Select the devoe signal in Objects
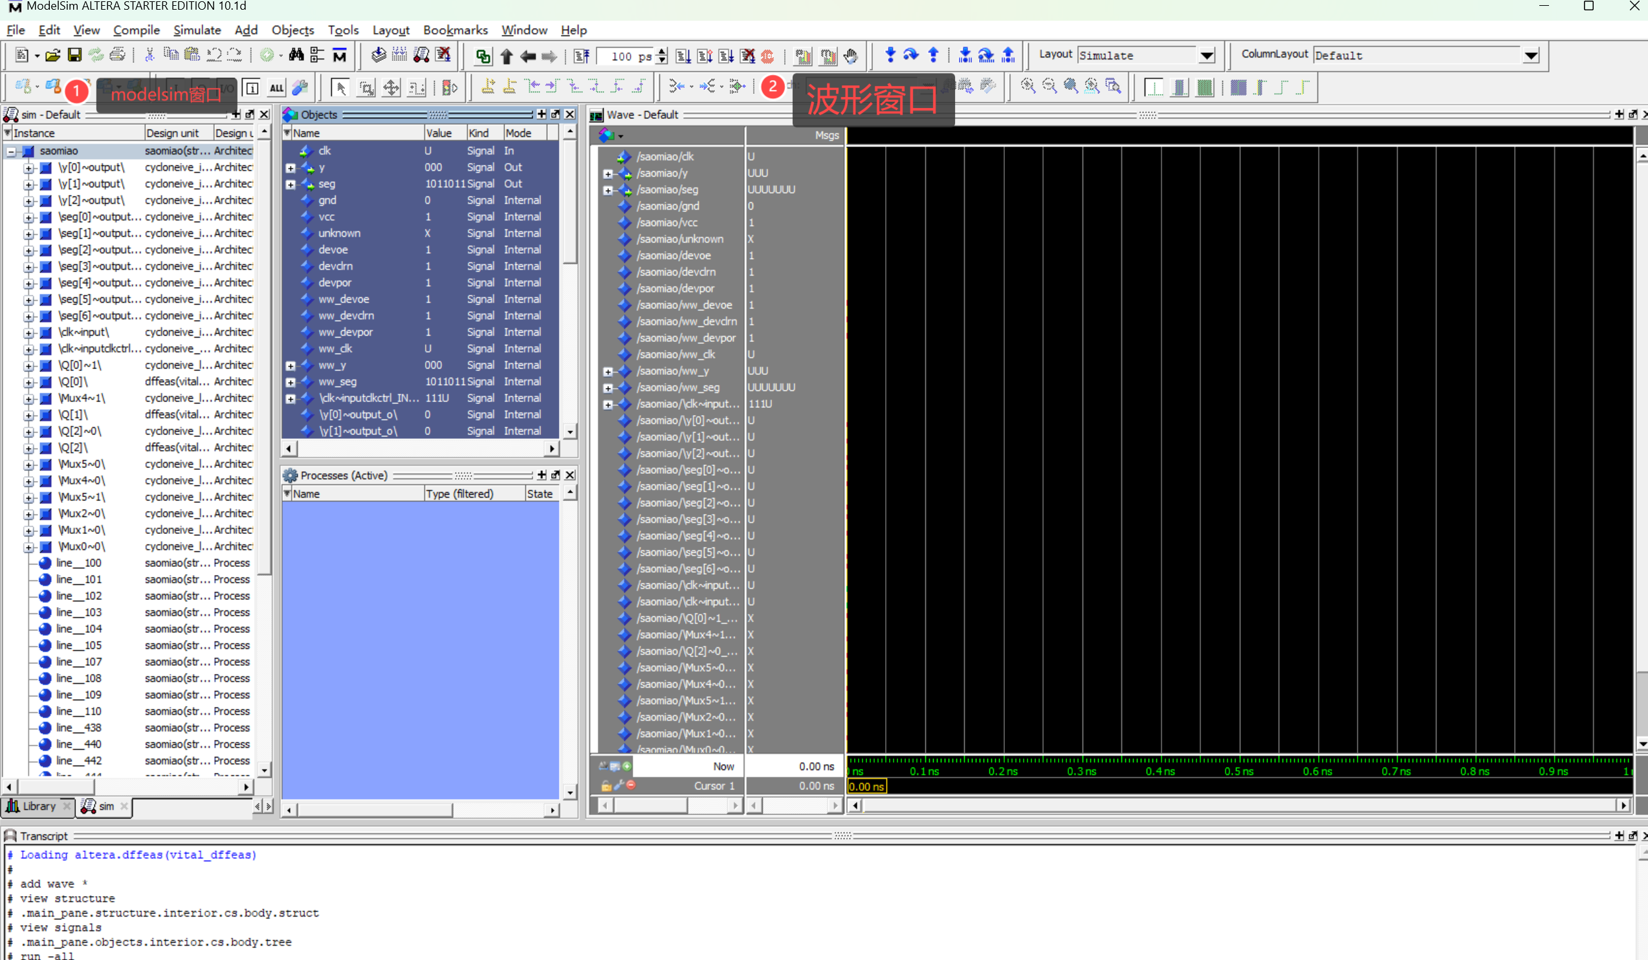Viewport: 1648px width, 960px height. click(333, 250)
